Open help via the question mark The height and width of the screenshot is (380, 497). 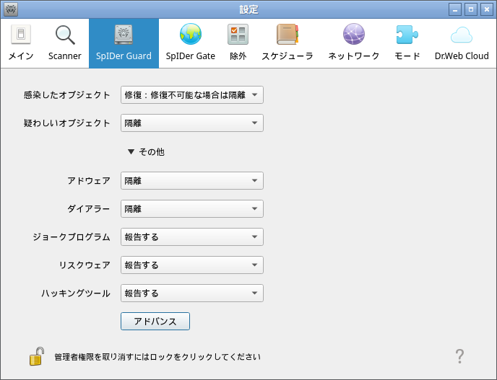point(459,356)
